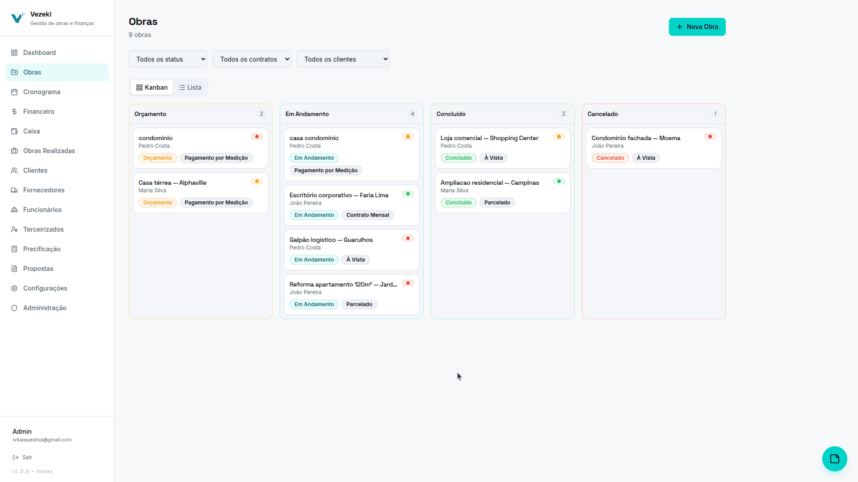Toggle red indicator on Galpão logístico card

408,238
